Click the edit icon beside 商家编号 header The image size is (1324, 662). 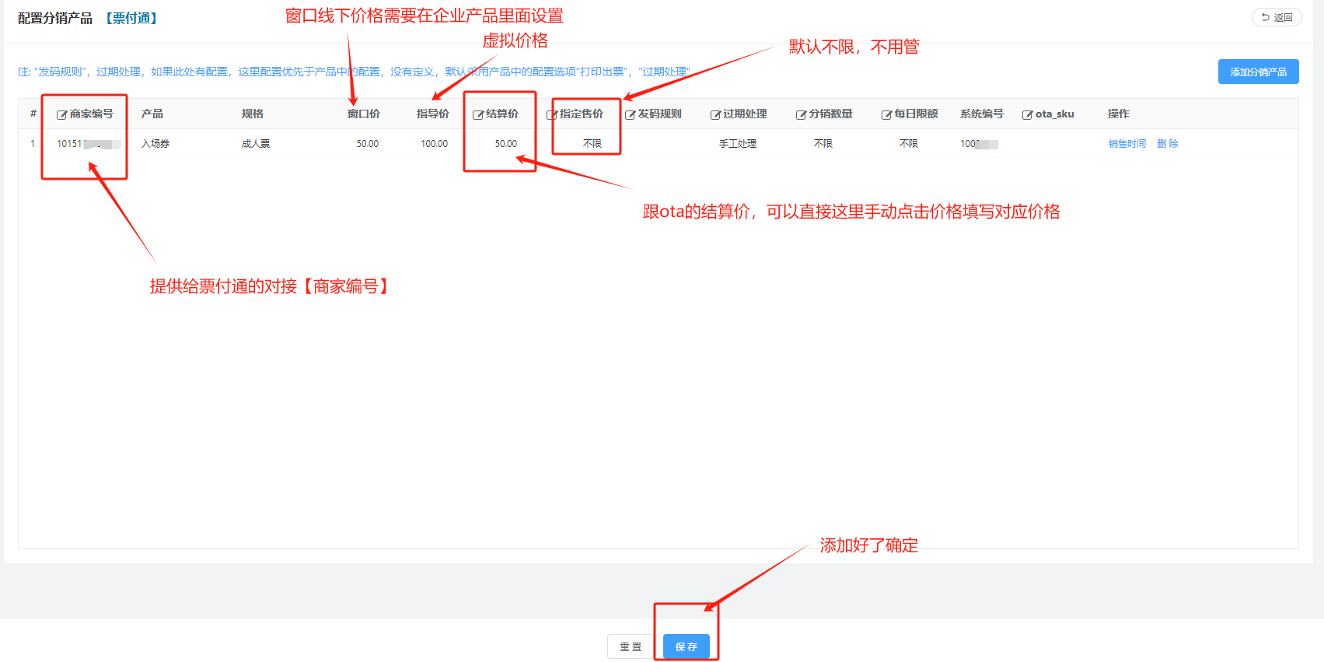click(61, 114)
